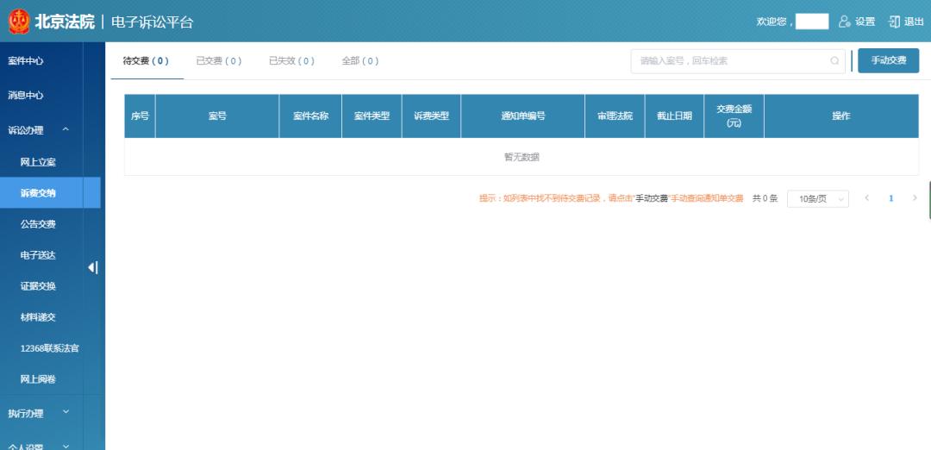Click the 暂无数据 empty table message
This screenshot has height=450, width=931.
pyautogui.click(x=522, y=157)
